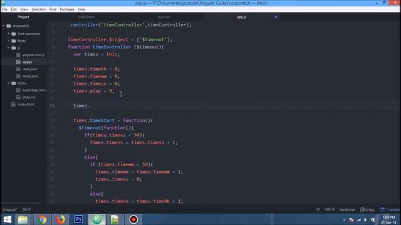Open the View menu
Image resolution: width=401 pixels, height=225 pixels.
[x=24, y=9]
